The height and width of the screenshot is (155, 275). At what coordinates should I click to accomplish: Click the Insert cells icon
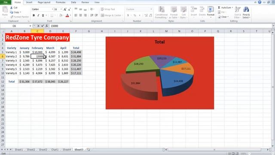click(194, 10)
